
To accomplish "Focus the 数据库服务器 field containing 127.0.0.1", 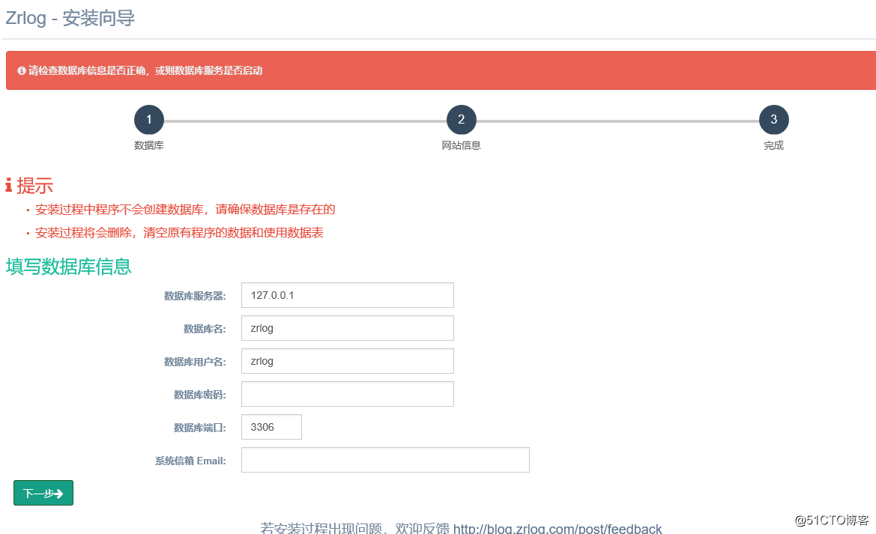I will pyautogui.click(x=348, y=295).
